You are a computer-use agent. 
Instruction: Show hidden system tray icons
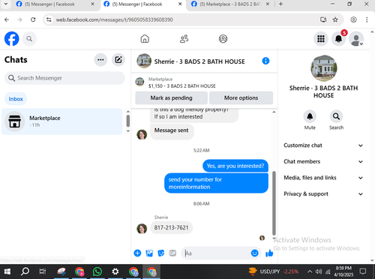pyautogui.click(x=310, y=271)
